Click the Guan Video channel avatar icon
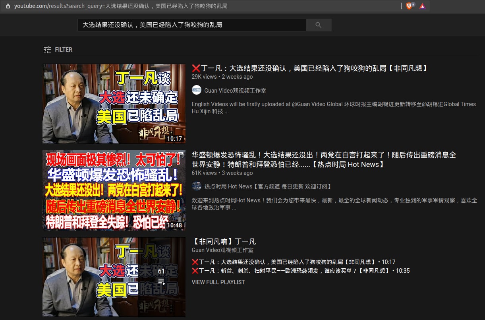This screenshot has height=320, width=485. click(197, 90)
